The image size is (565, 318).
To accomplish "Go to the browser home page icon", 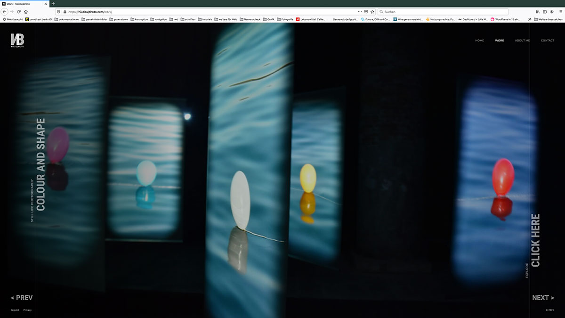I will click(x=25, y=11).
